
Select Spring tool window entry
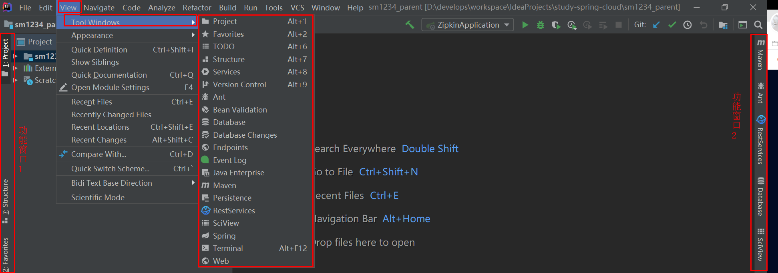(255, 236)
